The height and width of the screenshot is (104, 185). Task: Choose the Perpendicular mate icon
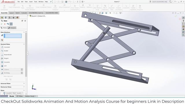pos(2,55)
